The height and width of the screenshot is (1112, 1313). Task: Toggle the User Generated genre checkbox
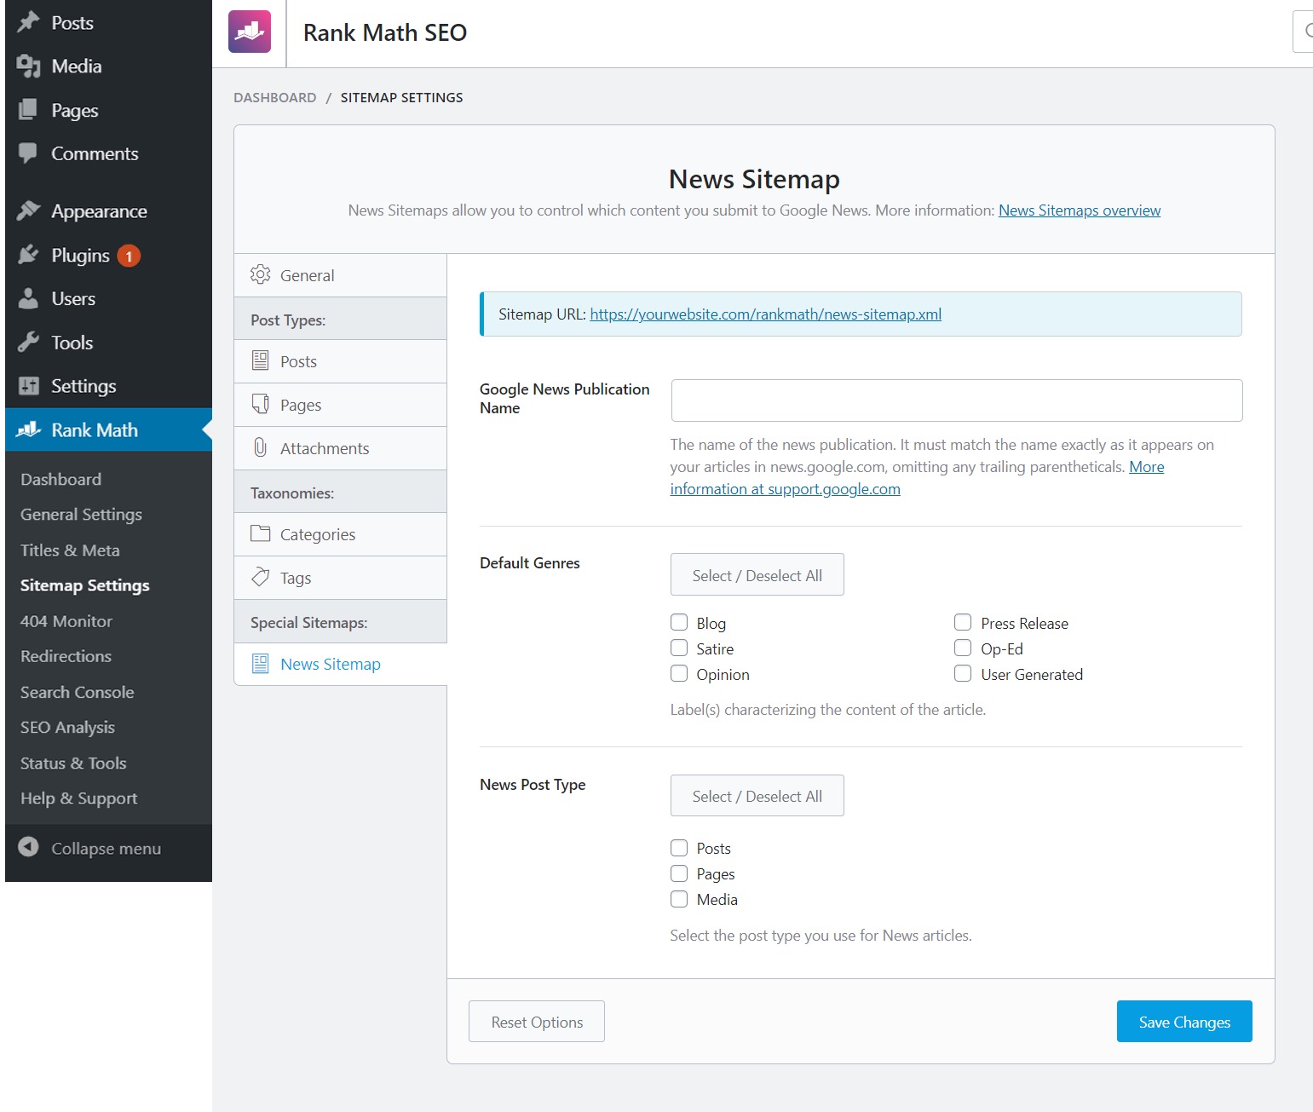963,673
